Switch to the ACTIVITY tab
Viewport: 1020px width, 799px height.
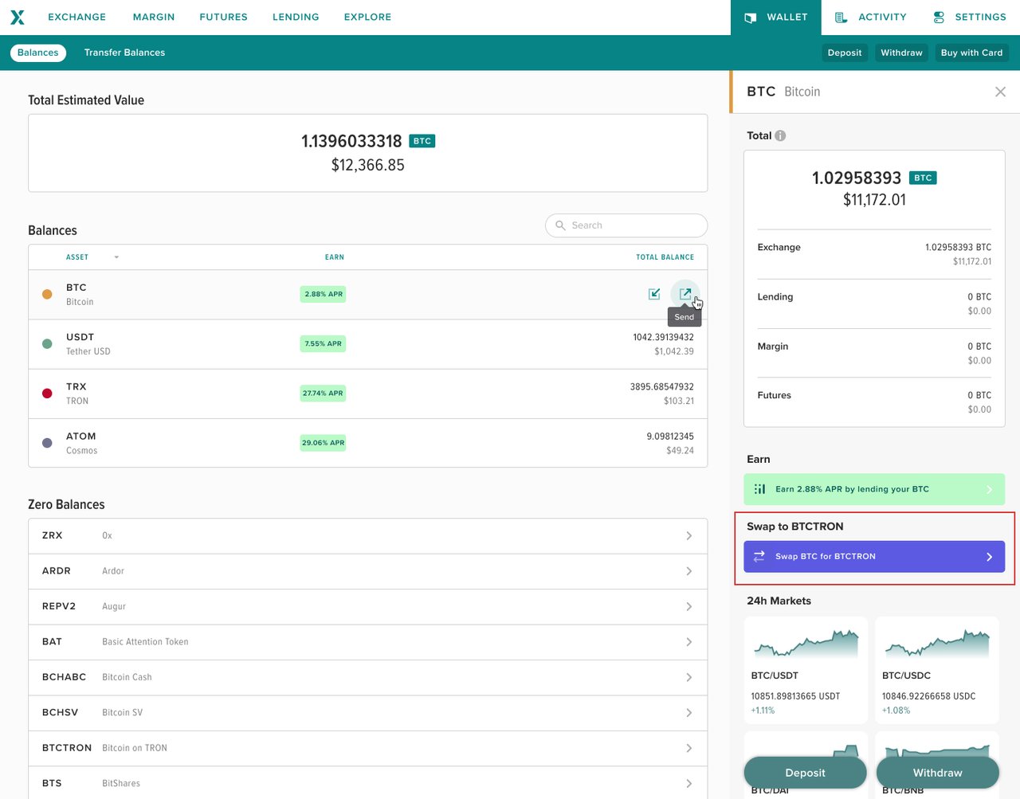click(x=870, y=18)
